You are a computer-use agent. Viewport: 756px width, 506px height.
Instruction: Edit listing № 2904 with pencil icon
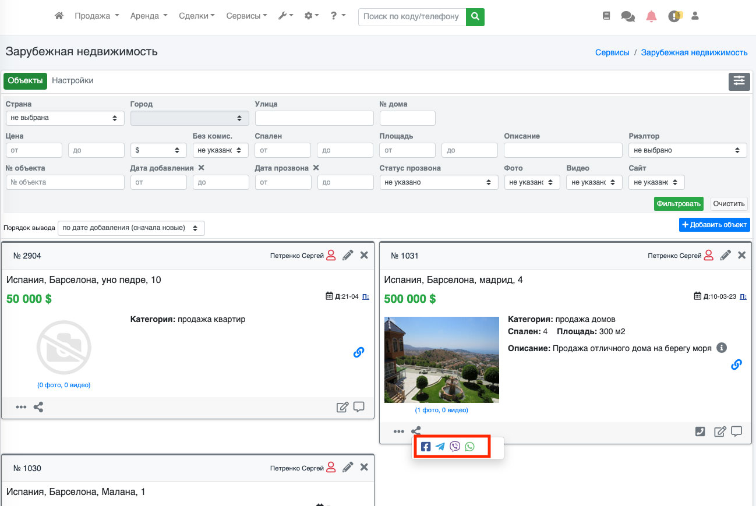348,255
